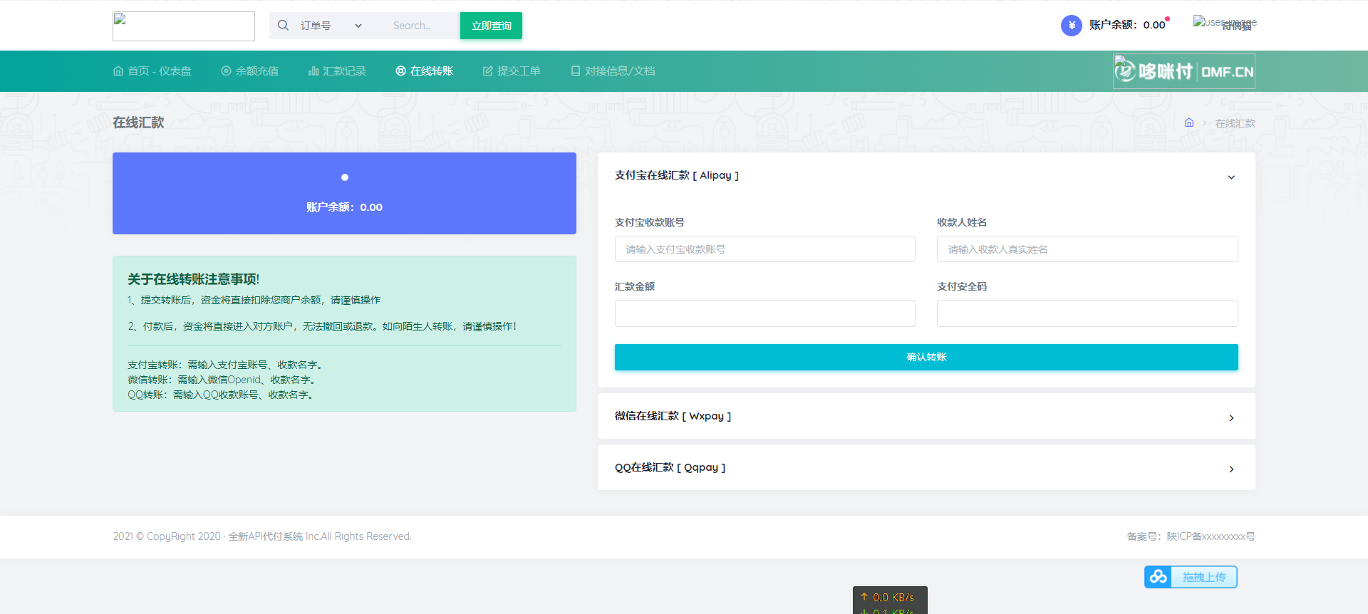This screenshot has width=1368, height=614.
Task: Select the 在线转账 menu item
Action: [x=425, y=71]
